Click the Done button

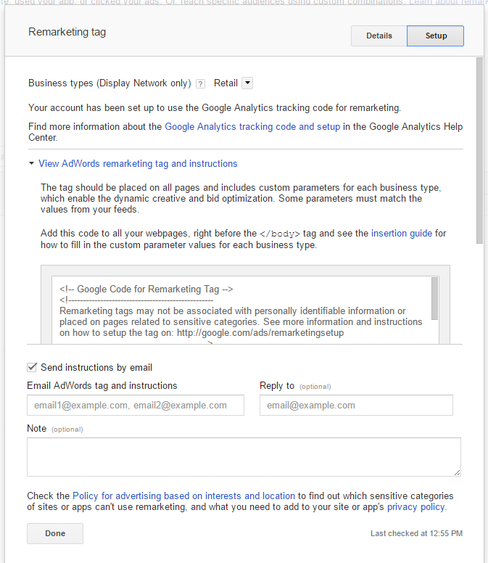[55, 533]
